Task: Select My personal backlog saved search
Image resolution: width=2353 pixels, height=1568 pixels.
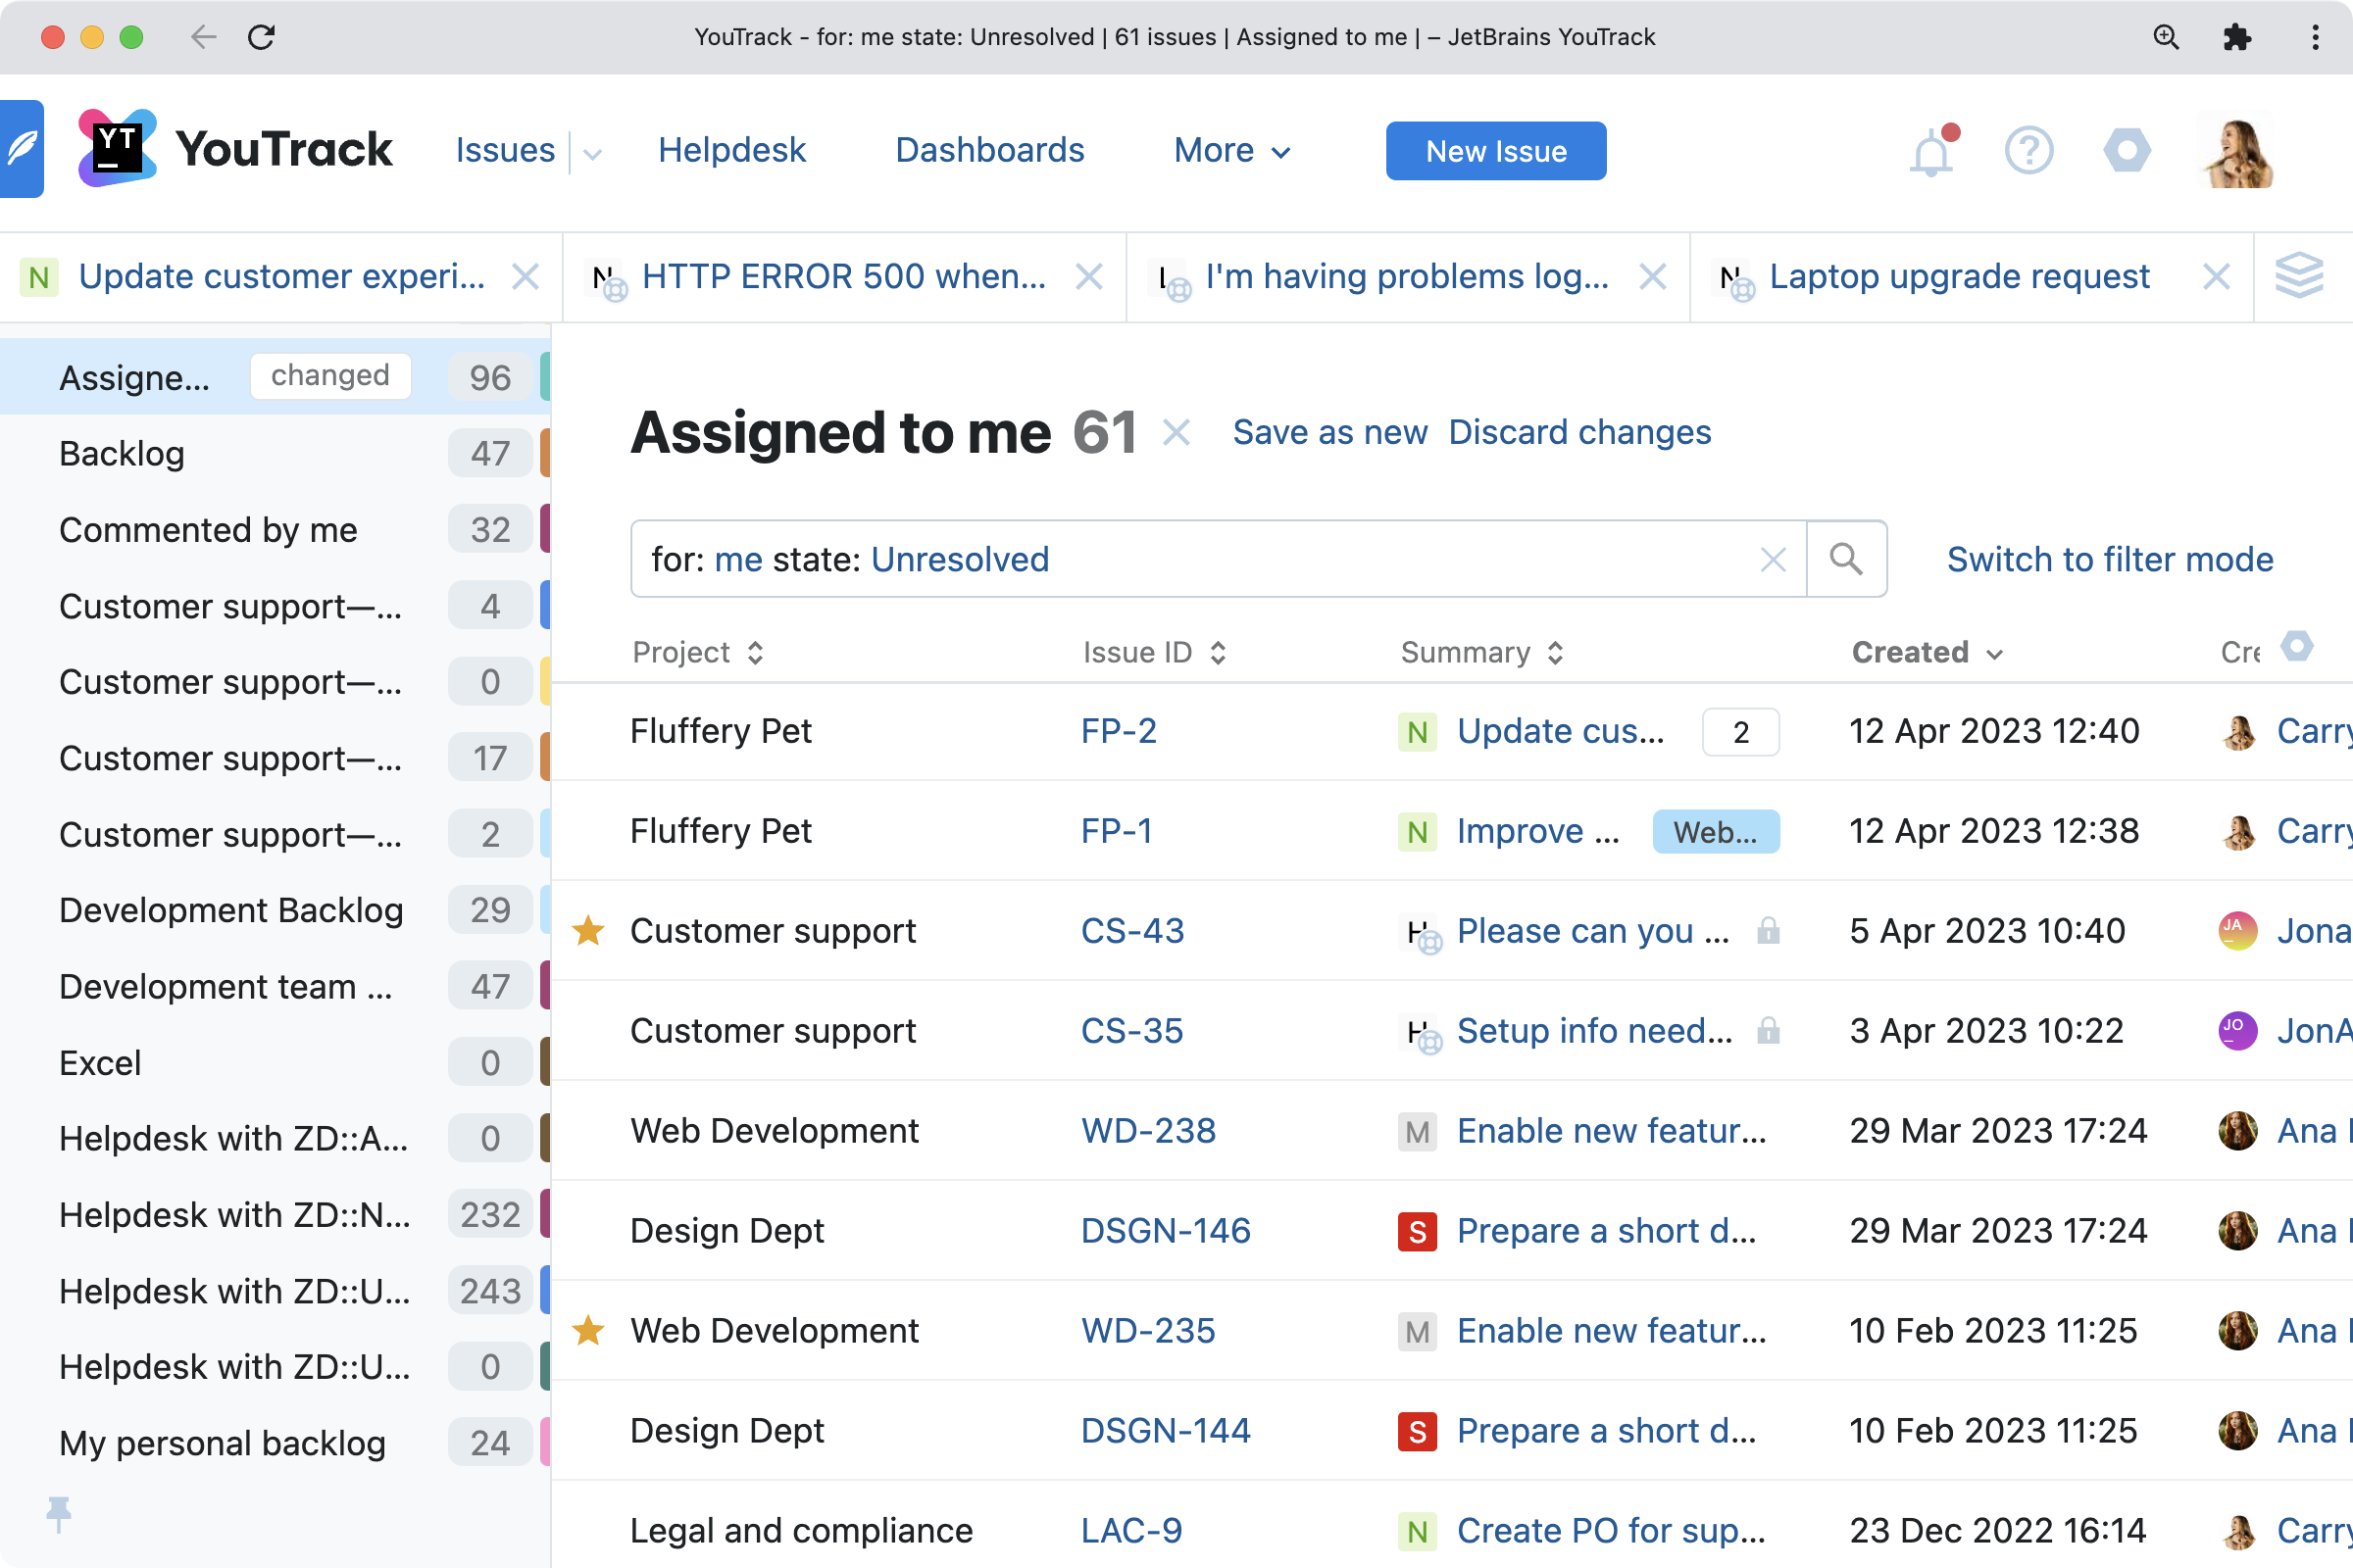Action: [275, 1443]
